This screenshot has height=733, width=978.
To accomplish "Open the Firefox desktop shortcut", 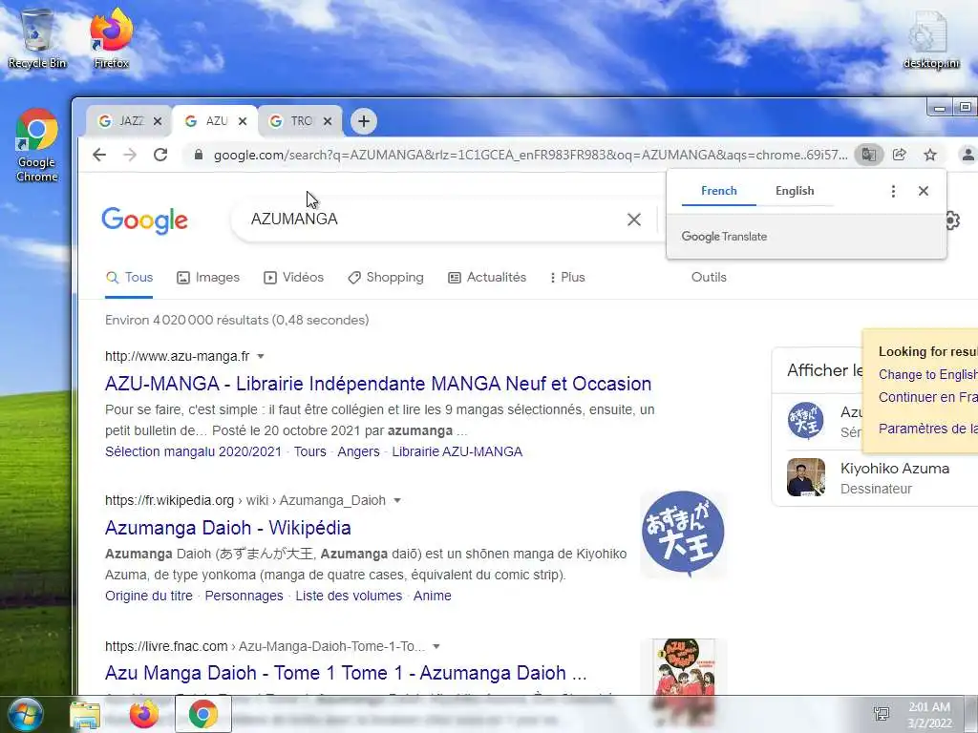I will coord(111,38).
